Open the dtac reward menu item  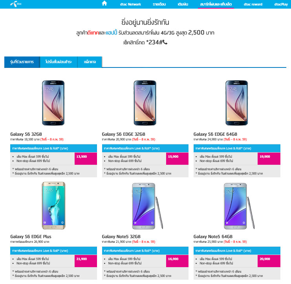(x=253, y=4)
